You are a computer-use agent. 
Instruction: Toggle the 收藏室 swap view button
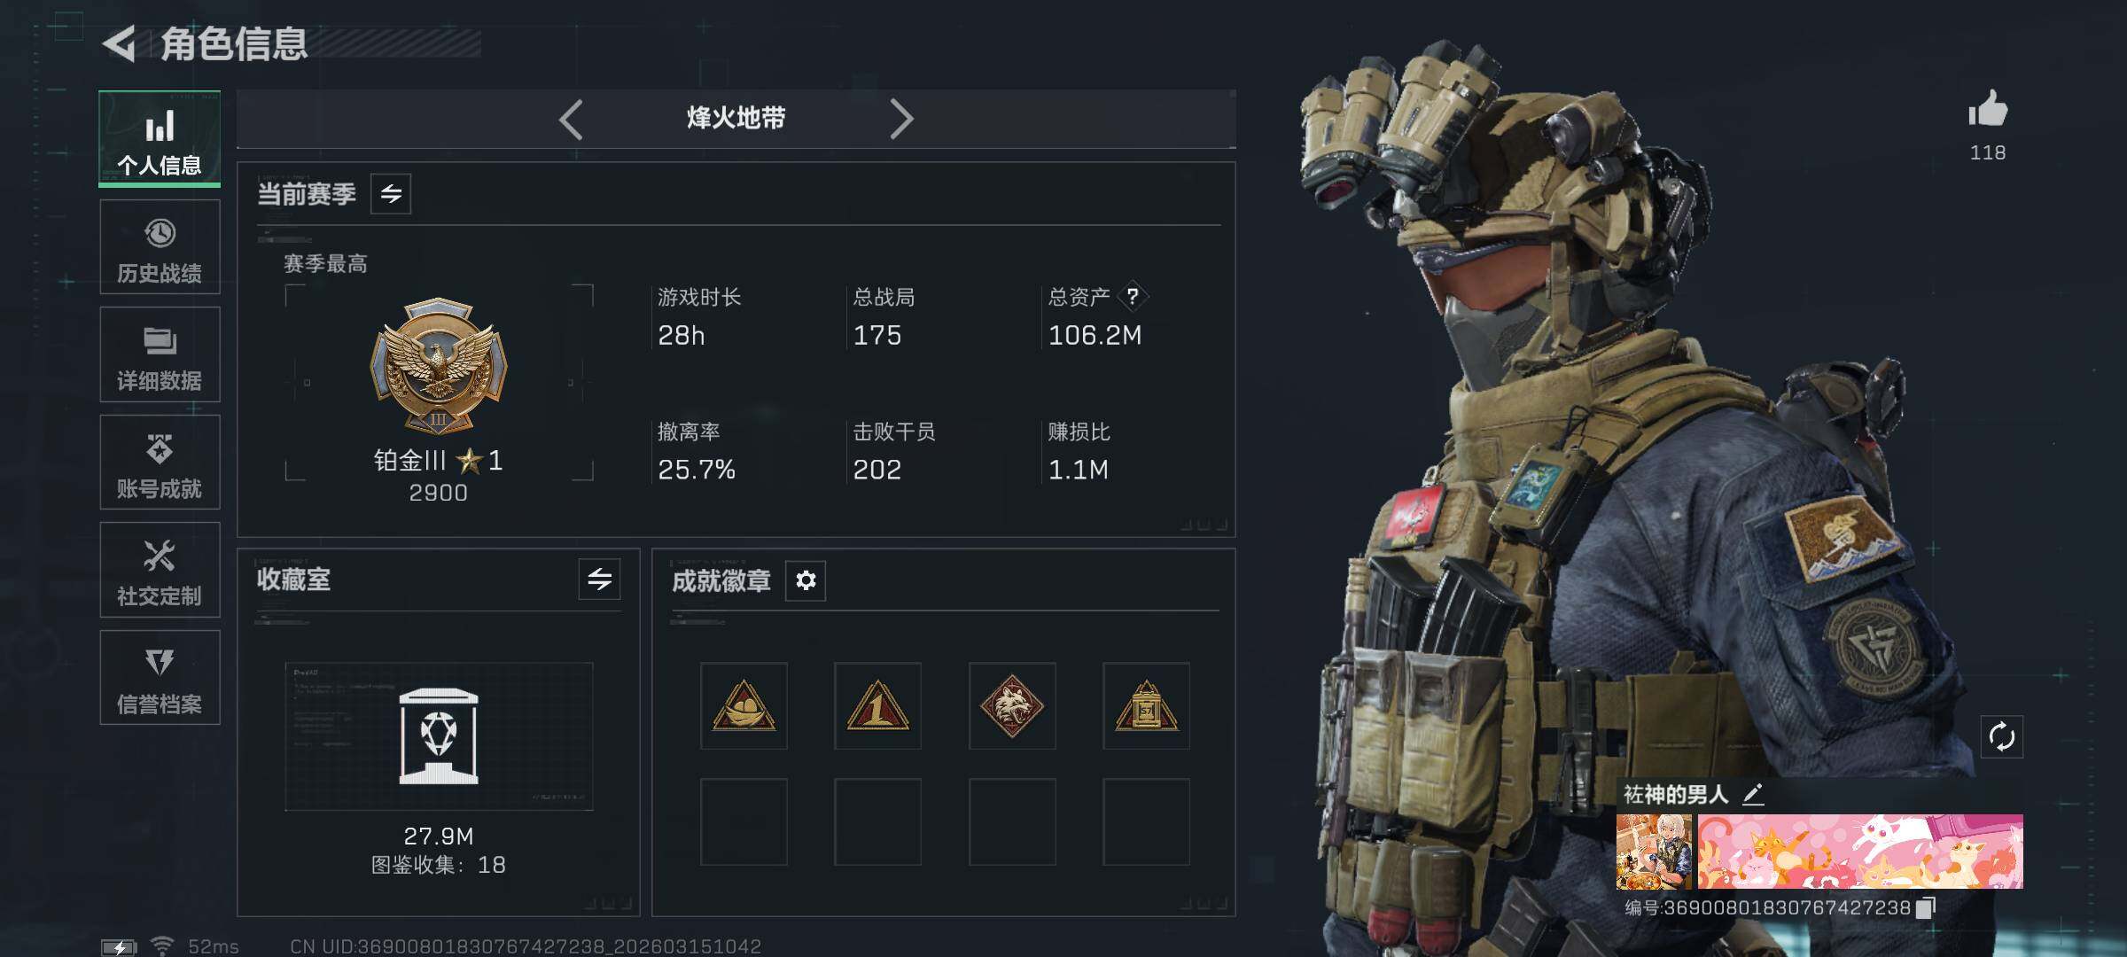click(x=599, y=580)
